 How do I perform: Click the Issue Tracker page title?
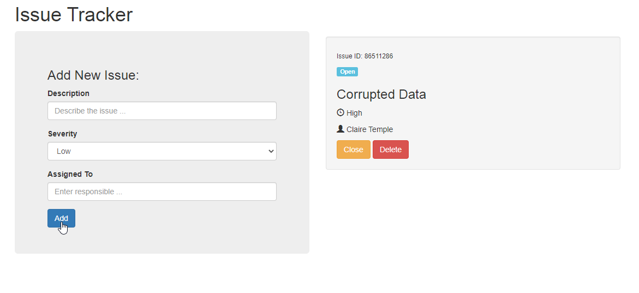coord(74,15)
